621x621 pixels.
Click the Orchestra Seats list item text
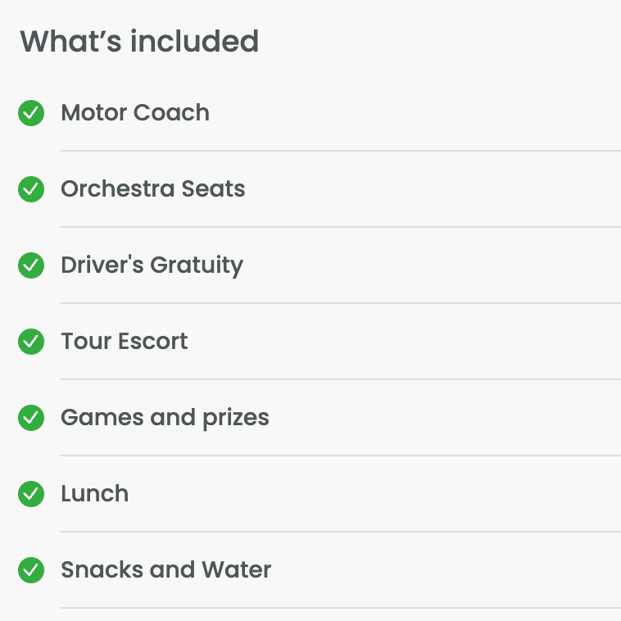153,189
